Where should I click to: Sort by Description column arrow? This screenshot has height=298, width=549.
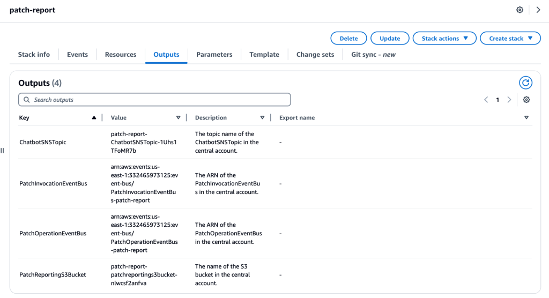(262, 118)
